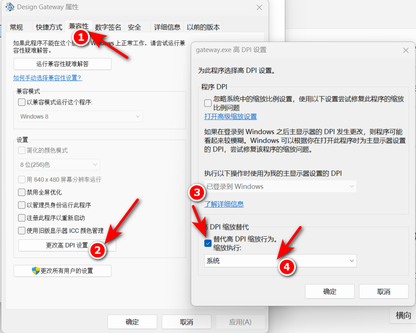Click the 横向 button at right edge
The width and height of the screenshot is (416, 333).
[403, 315]
